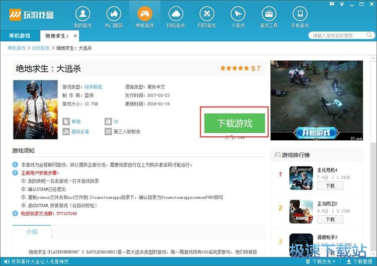
Task: Select the 介绍 tab
Action: (x=32, y=232)
